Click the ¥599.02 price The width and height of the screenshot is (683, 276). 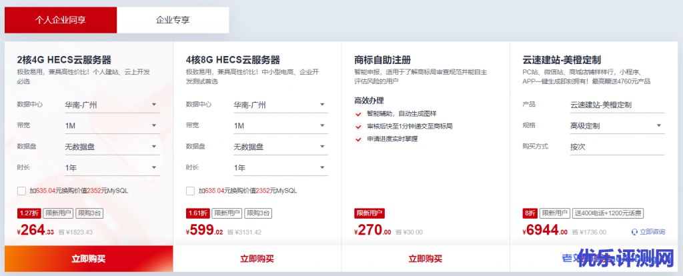204,230
